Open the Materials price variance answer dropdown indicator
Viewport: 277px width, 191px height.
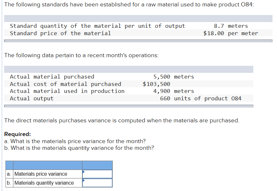pos(84,172)
